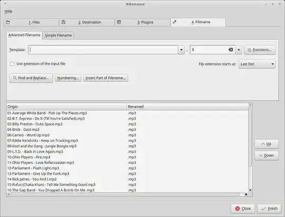
Task: Select '12-Parliament - Flash Light.mp3' row
Action: [127, 168]
